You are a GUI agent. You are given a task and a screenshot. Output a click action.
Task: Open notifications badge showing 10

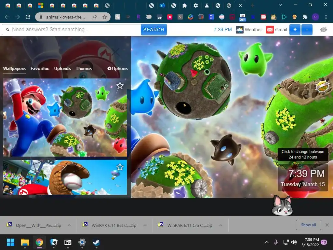324,242
